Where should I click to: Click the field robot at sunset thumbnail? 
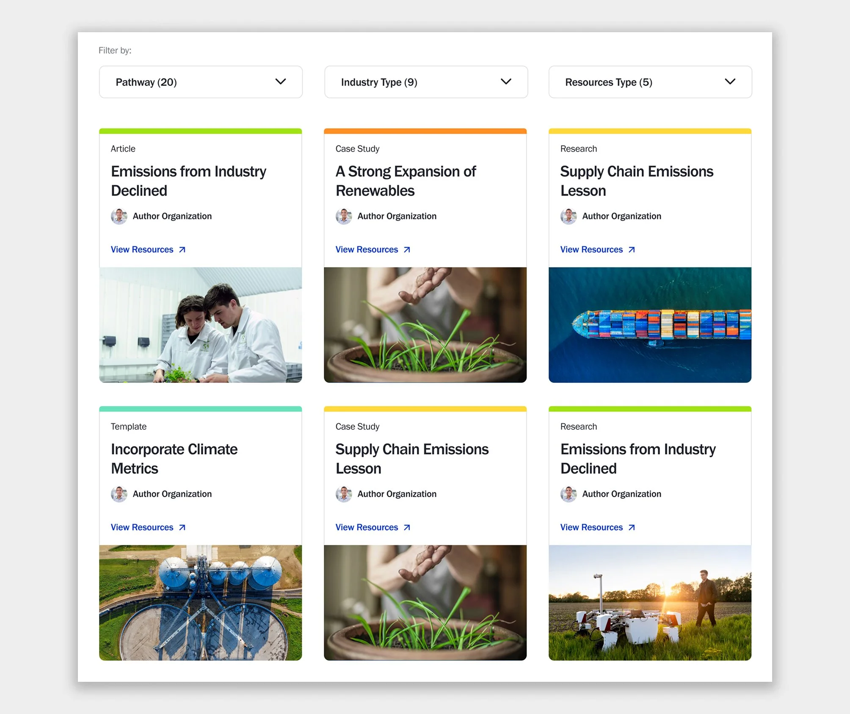(x=650, y=603)
